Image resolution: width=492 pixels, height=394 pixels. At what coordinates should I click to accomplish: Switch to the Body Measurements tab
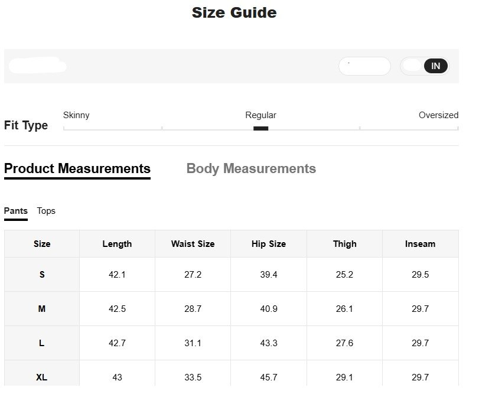pyautogui.click(x=251, y=169)
